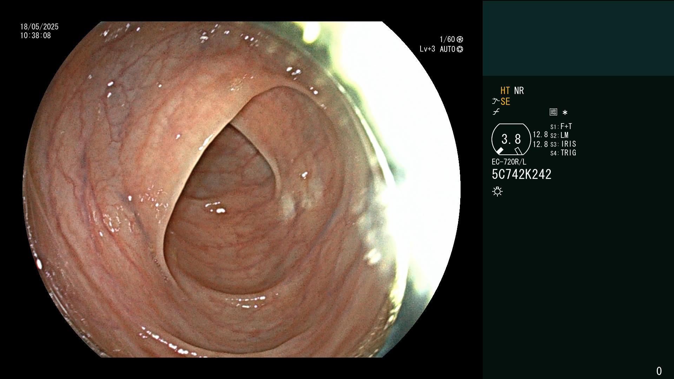Click the scope tip diagram showing 3.8
674x379 pixels.
coord(511,139)
